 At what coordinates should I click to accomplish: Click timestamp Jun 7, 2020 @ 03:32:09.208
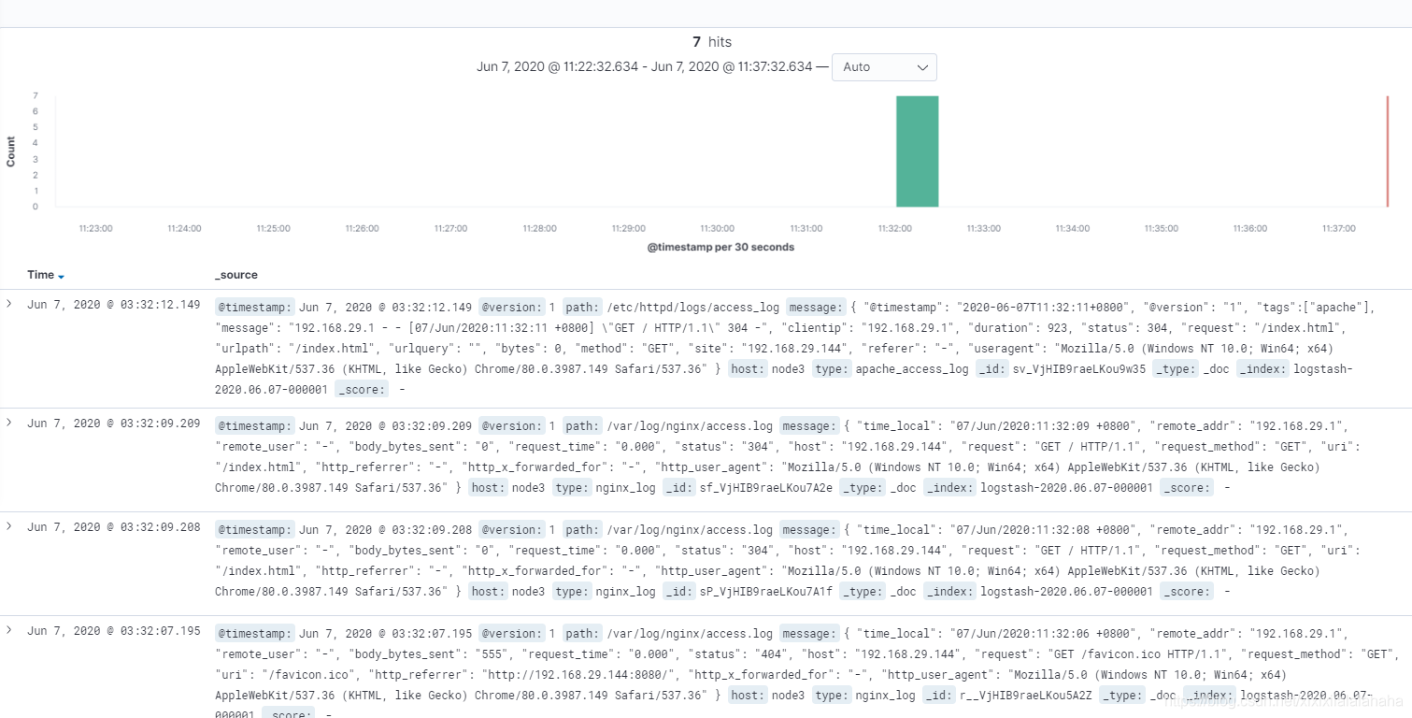114,526
